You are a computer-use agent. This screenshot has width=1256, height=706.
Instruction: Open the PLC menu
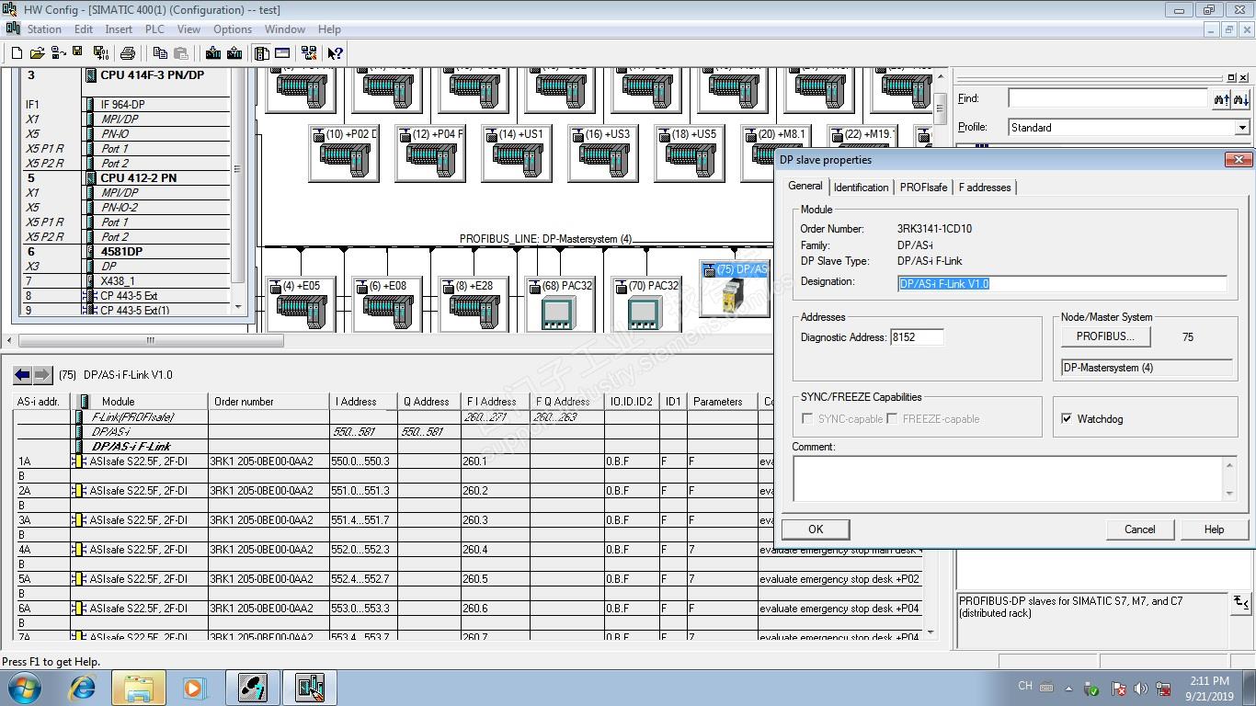click(154, 29)
